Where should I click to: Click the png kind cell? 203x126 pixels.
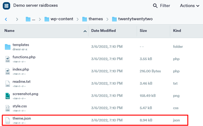coord(176,96)
